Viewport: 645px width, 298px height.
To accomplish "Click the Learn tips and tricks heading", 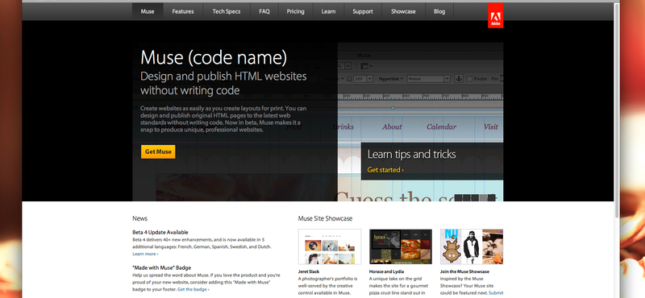I will tap(411, 155).
